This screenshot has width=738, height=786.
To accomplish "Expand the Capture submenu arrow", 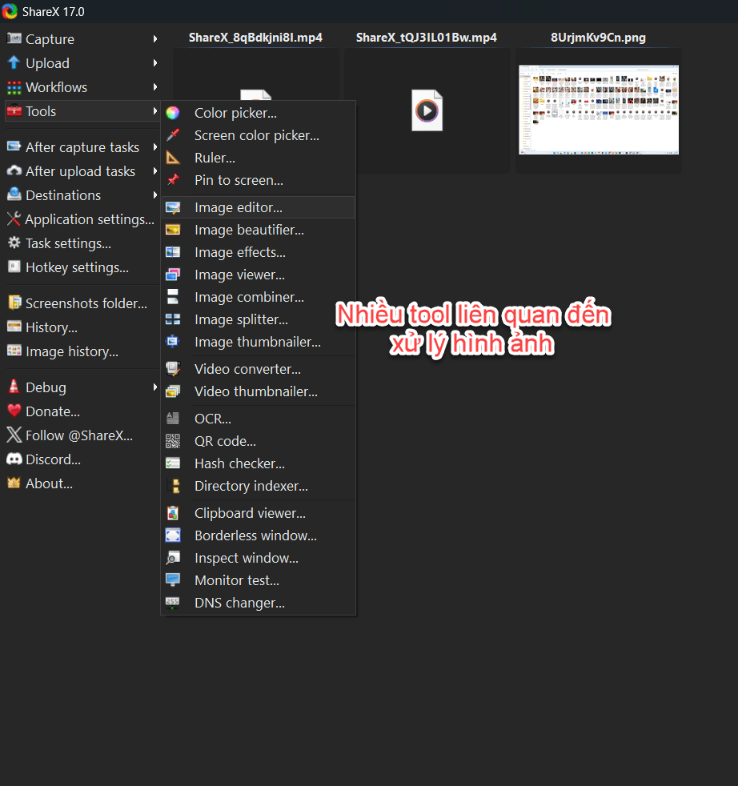I will pos(155,39).
